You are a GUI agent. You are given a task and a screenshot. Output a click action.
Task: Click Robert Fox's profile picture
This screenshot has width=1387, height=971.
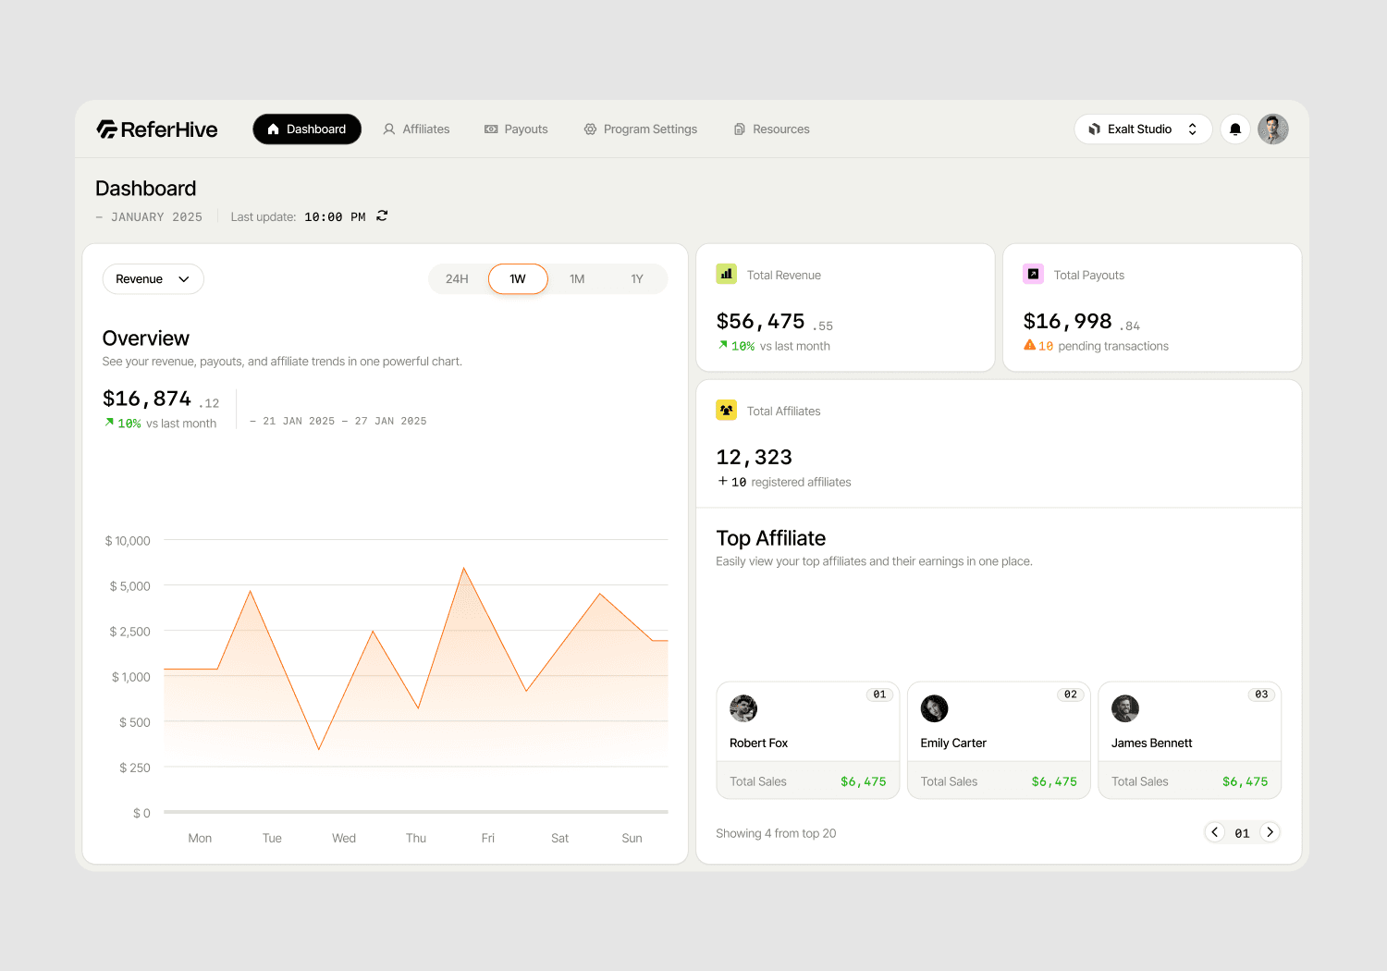[x=743, y=708]
